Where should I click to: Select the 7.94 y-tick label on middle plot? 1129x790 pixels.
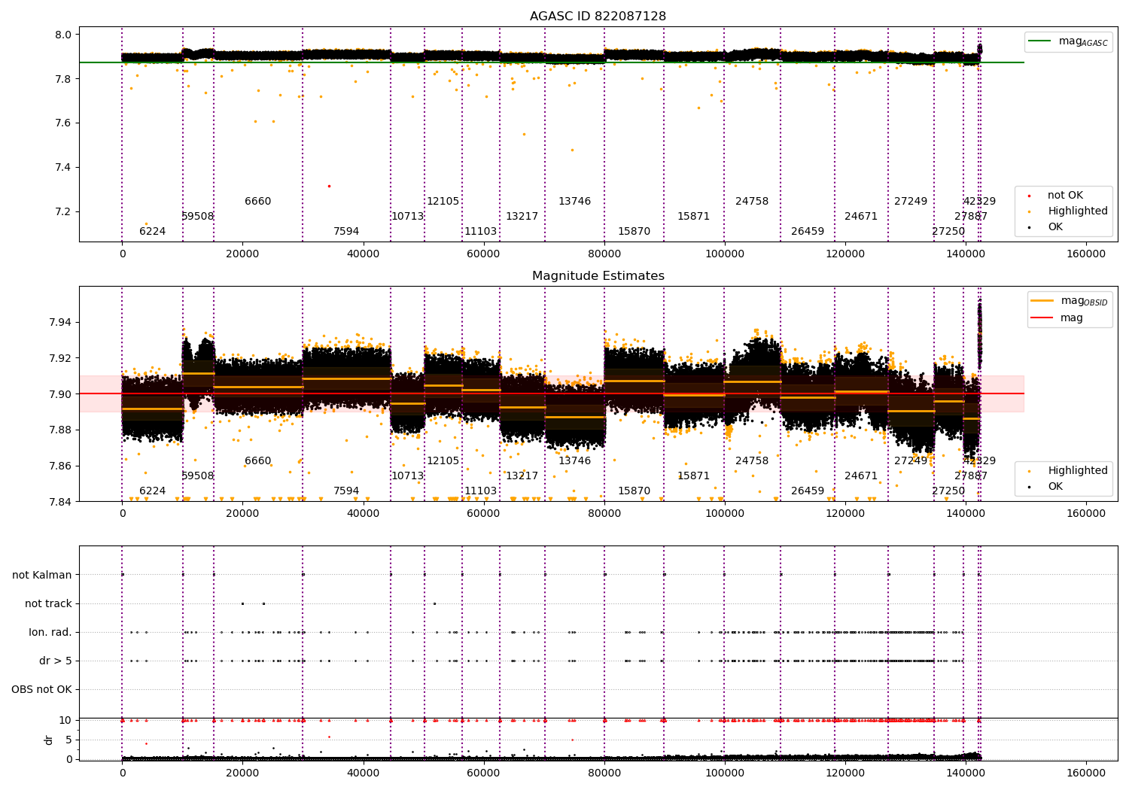tap(61, 323)
